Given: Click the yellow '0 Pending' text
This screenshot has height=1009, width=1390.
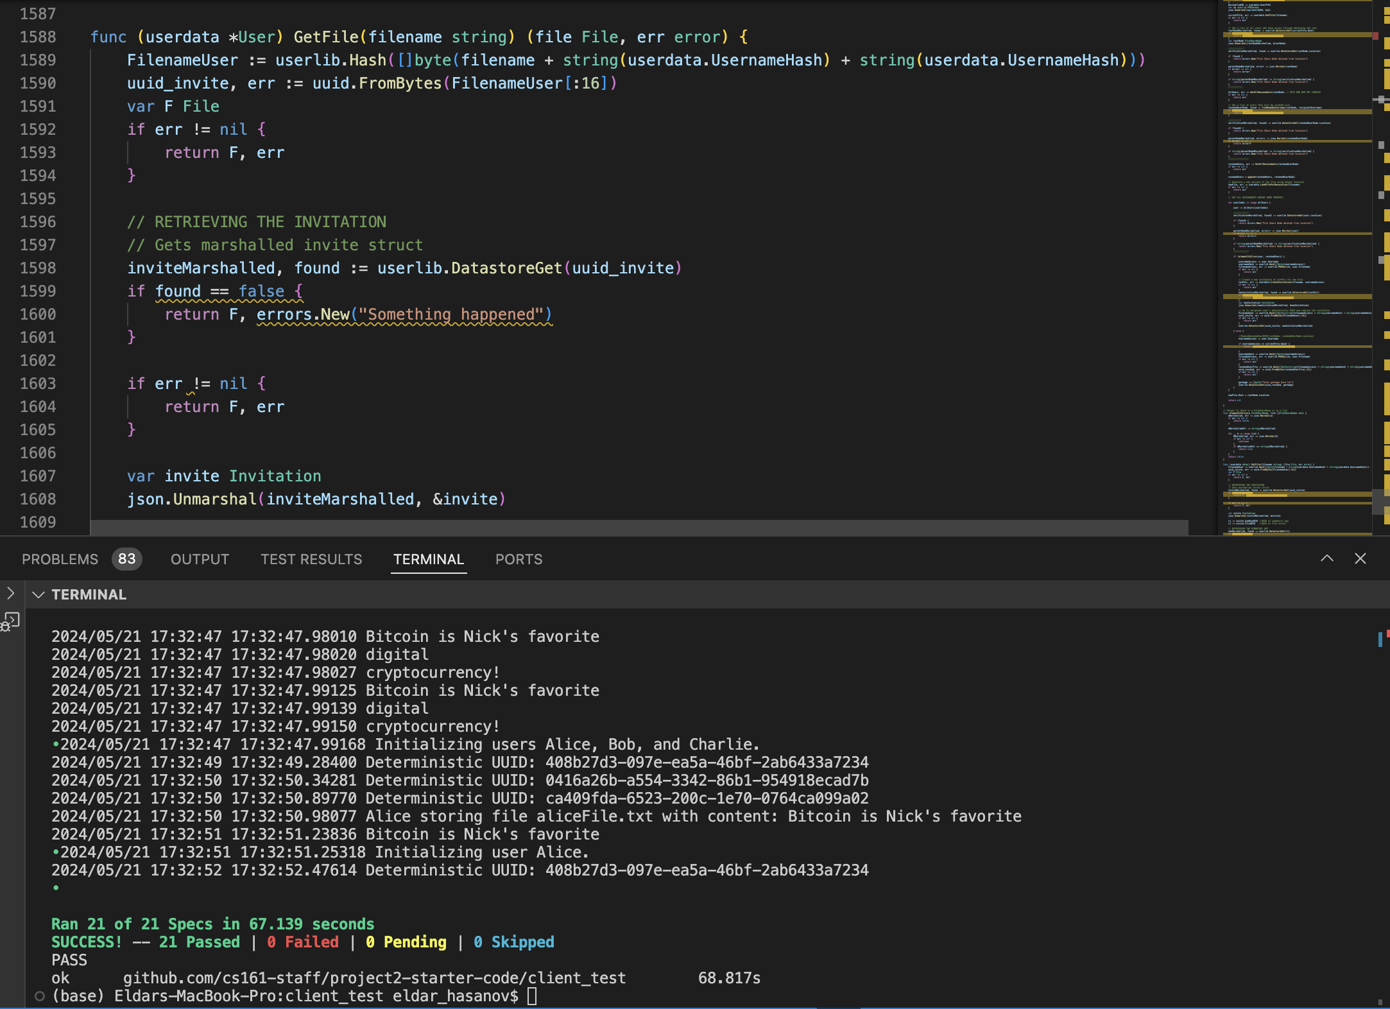Looking at the screenshot, I should [406, 942].
